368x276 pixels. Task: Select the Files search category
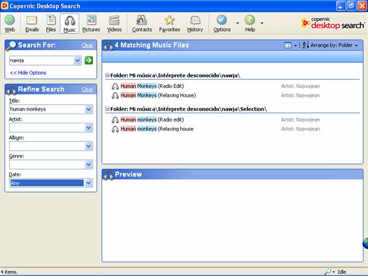pos(51,23)
